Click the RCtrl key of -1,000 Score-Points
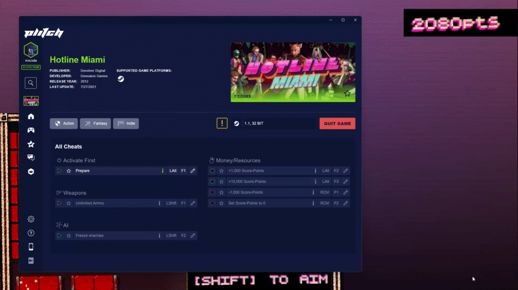Viewport: 518px width, 290px height. tap(324, 192)
